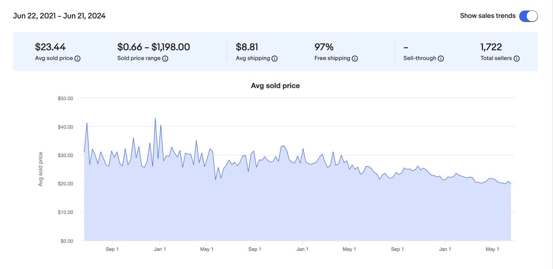Viewport: 553px width, 269px height.
Task: Click the vertical Avg sold price axis title
Action: (41, 169)
